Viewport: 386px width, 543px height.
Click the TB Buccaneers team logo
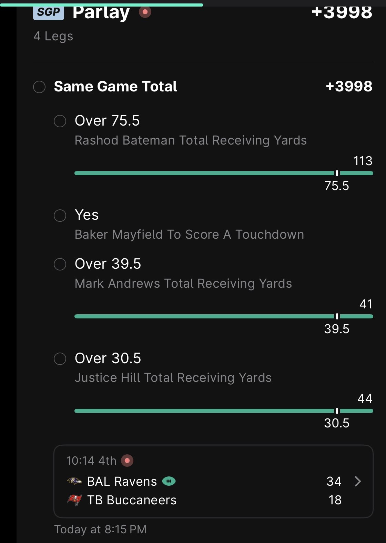point(74,500)
